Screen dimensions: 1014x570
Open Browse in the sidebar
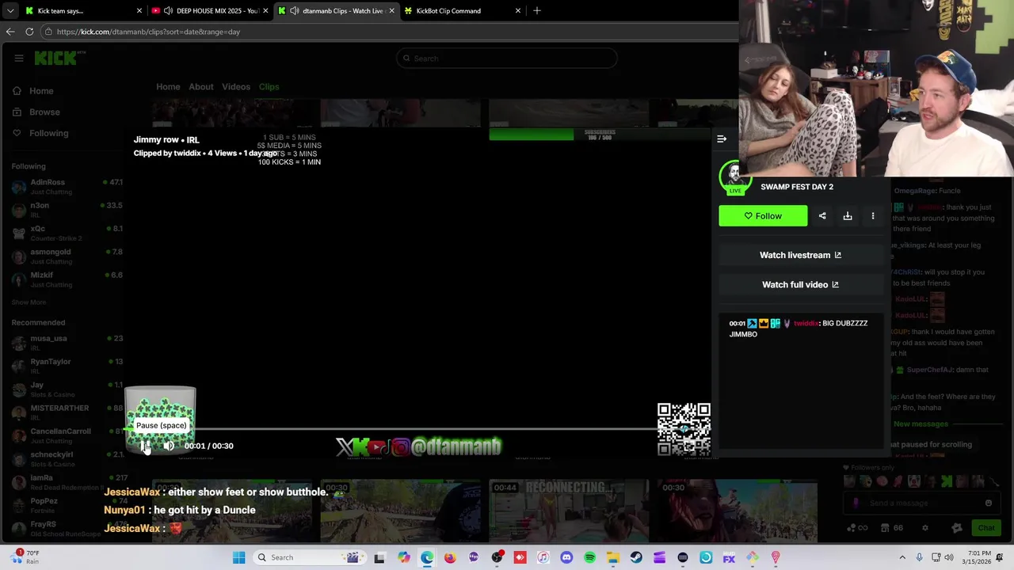44,112
